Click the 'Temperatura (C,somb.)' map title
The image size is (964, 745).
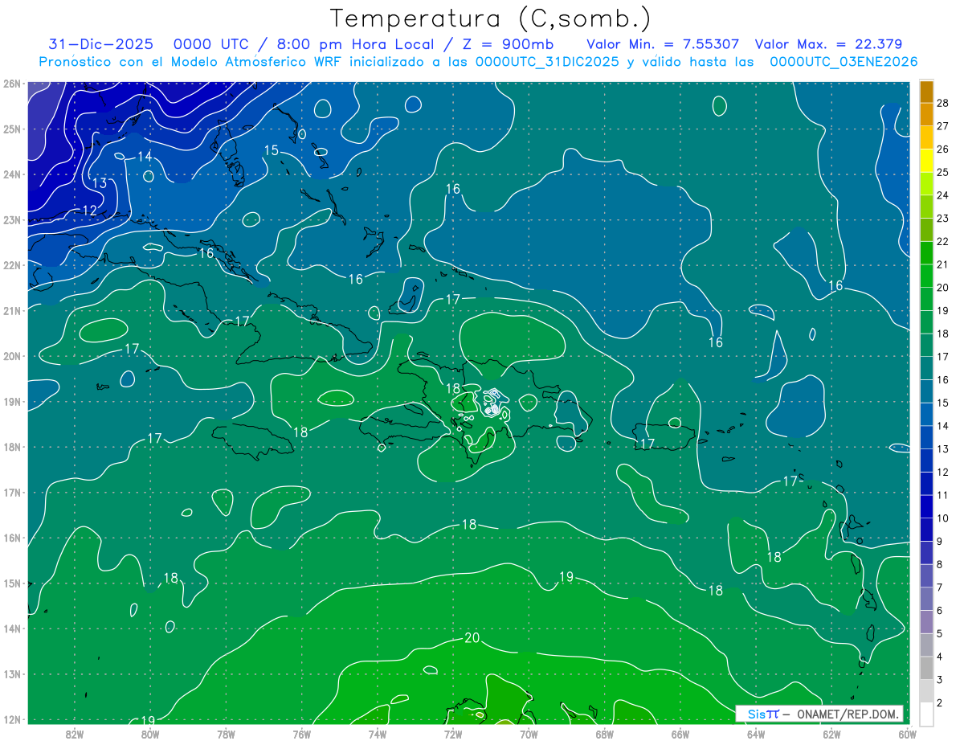[x=491, y=18]
